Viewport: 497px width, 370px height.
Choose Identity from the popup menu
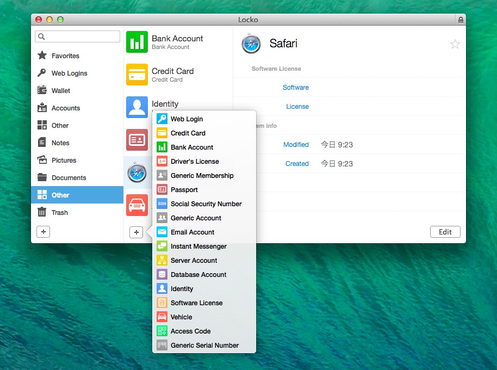(204, 289)
